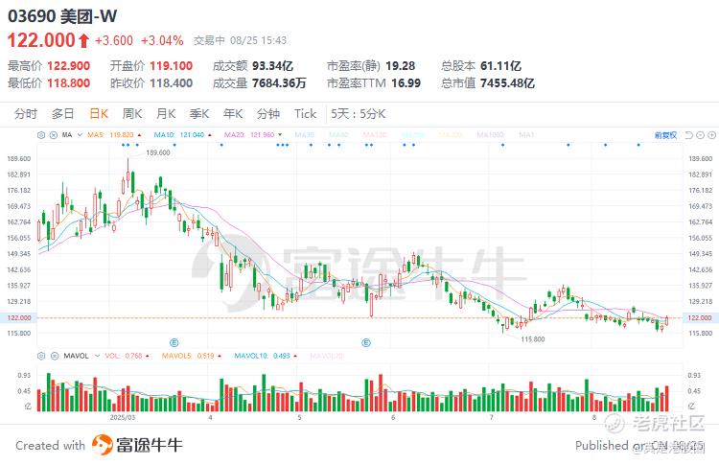Click the 03690 美团-W stock title
Image resolution: width=719 pixels, height=465 pixels.
pos(62,16)
